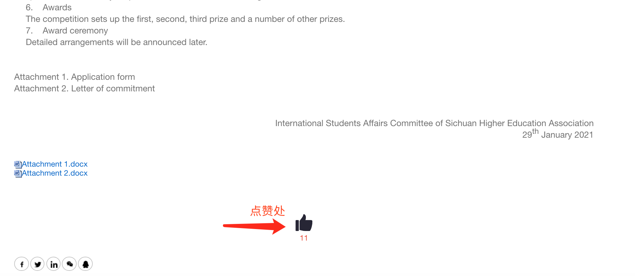The width and height of the screenshot is (635, 276).
Task: Click the like count number 11
Action: click(x=304, y=238)
